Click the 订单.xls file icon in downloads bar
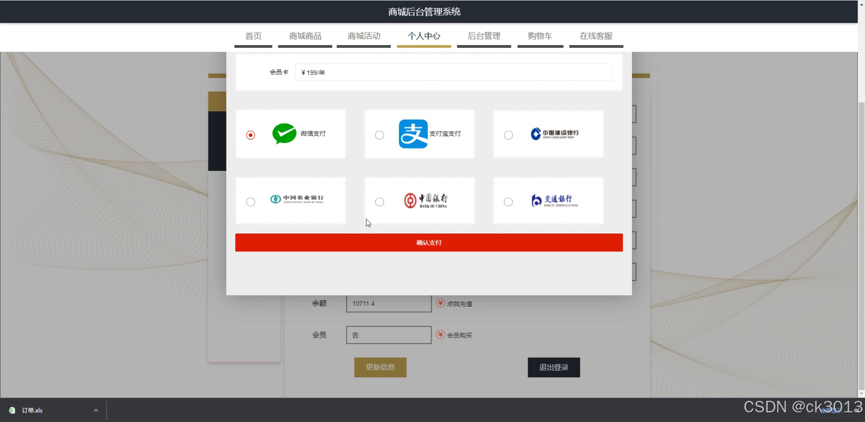The height and width of the screenshot is (422, 865). tap(12, 410)
